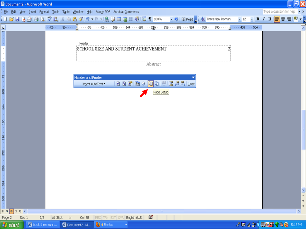The height and width of the screenshot is (229, 306).
Task: Undo the last action
Action: click(88, 19)
